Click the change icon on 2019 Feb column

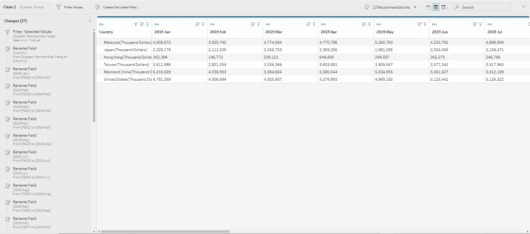(x=253, y=24)
